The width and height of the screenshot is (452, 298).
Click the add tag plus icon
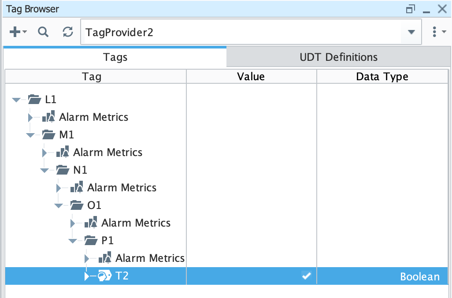[x=15, y=32]
